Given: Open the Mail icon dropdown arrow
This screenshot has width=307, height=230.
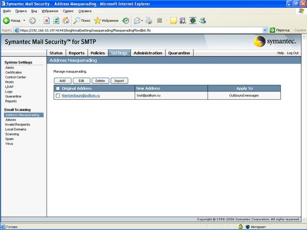Looking at the screenshot, I should pyautogui.click(x=142, y=21).
